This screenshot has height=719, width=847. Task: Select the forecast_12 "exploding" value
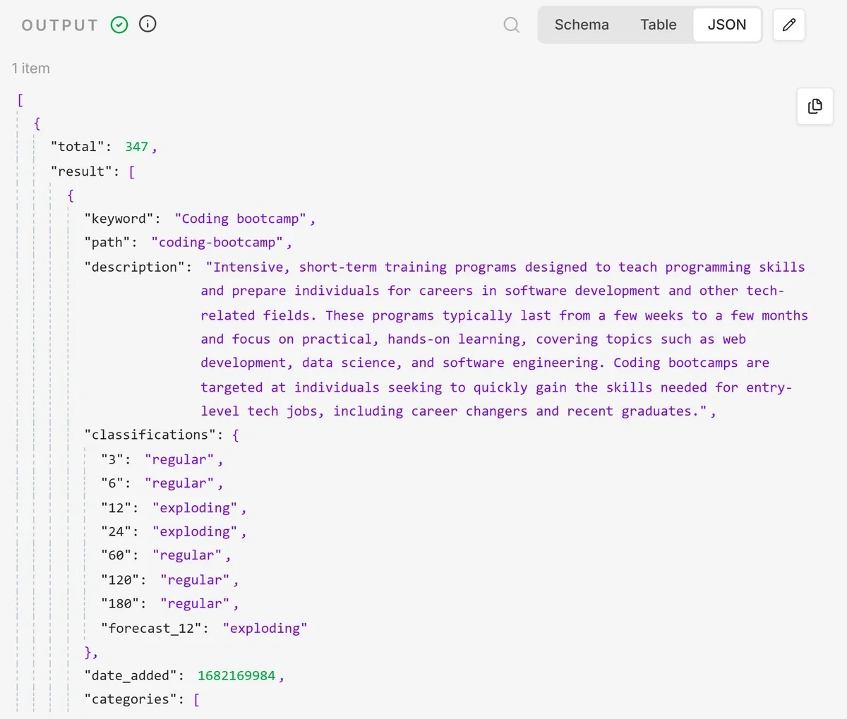[265, 629]
